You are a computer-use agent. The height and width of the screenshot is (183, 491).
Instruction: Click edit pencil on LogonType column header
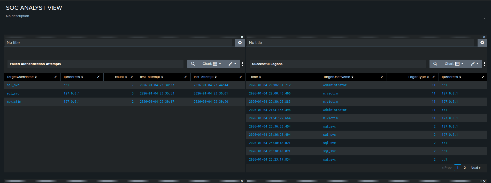tap(434, 77)
